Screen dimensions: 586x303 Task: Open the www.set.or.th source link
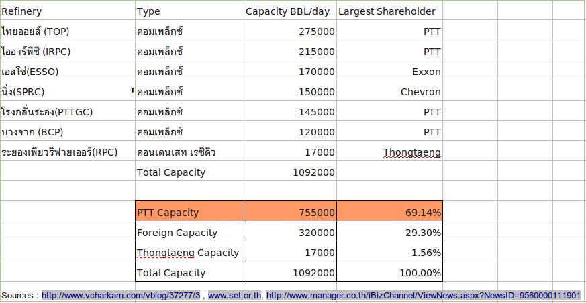(235, 296)
